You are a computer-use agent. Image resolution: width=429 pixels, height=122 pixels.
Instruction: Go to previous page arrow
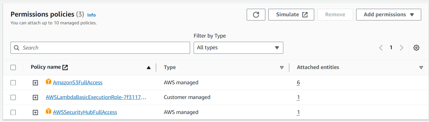(381, 48)
